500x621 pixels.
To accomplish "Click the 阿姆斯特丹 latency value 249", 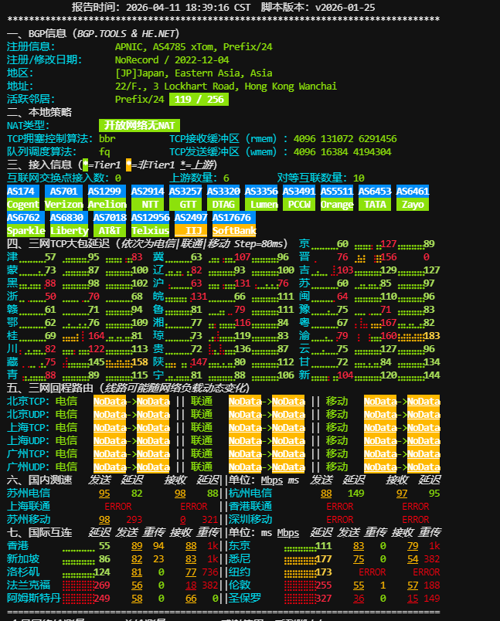I will pyautogui.click(x=102, y=598).
